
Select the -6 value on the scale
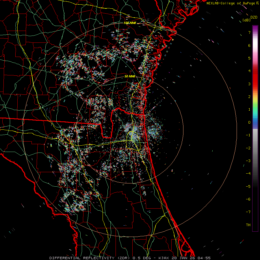pos(248,199)
